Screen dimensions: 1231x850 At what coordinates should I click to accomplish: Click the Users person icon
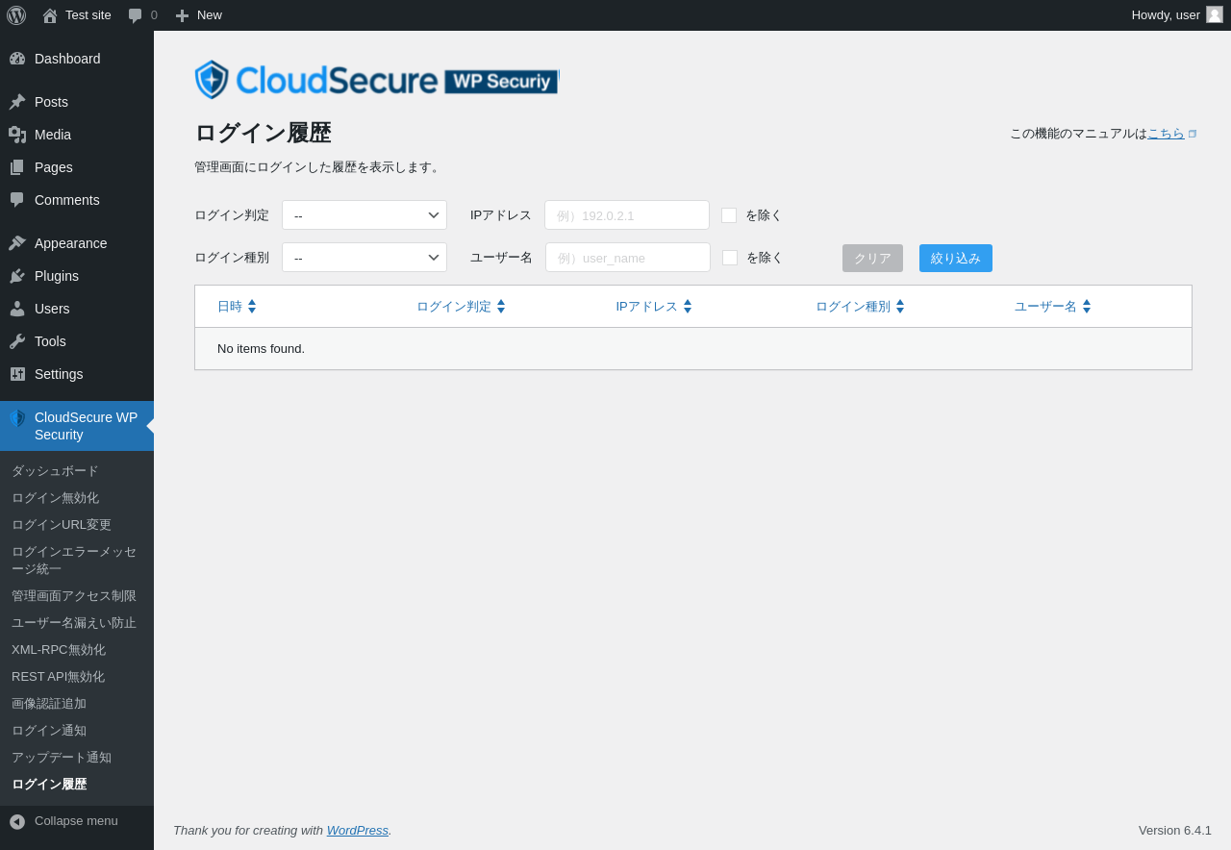[17, 309]
